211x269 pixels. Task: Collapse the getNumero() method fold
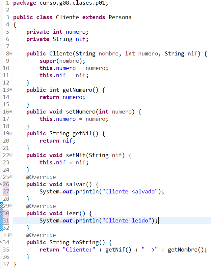tap(11, 89)
